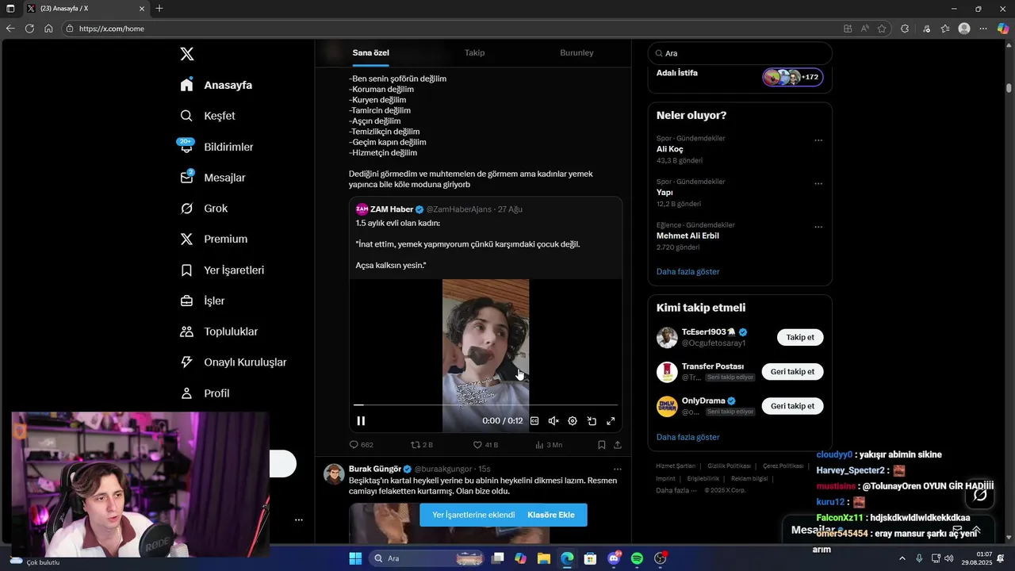Image resolution: width=1015 pixels, height=571 pixels.
Task: Go back in the browser
Action: pyautogui.click(x=10, y=29)
